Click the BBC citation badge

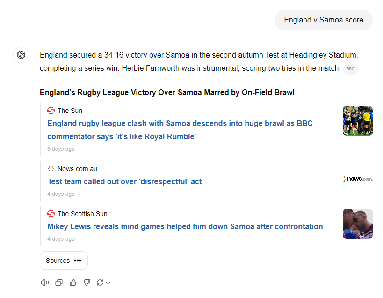(x=350, y=69)
